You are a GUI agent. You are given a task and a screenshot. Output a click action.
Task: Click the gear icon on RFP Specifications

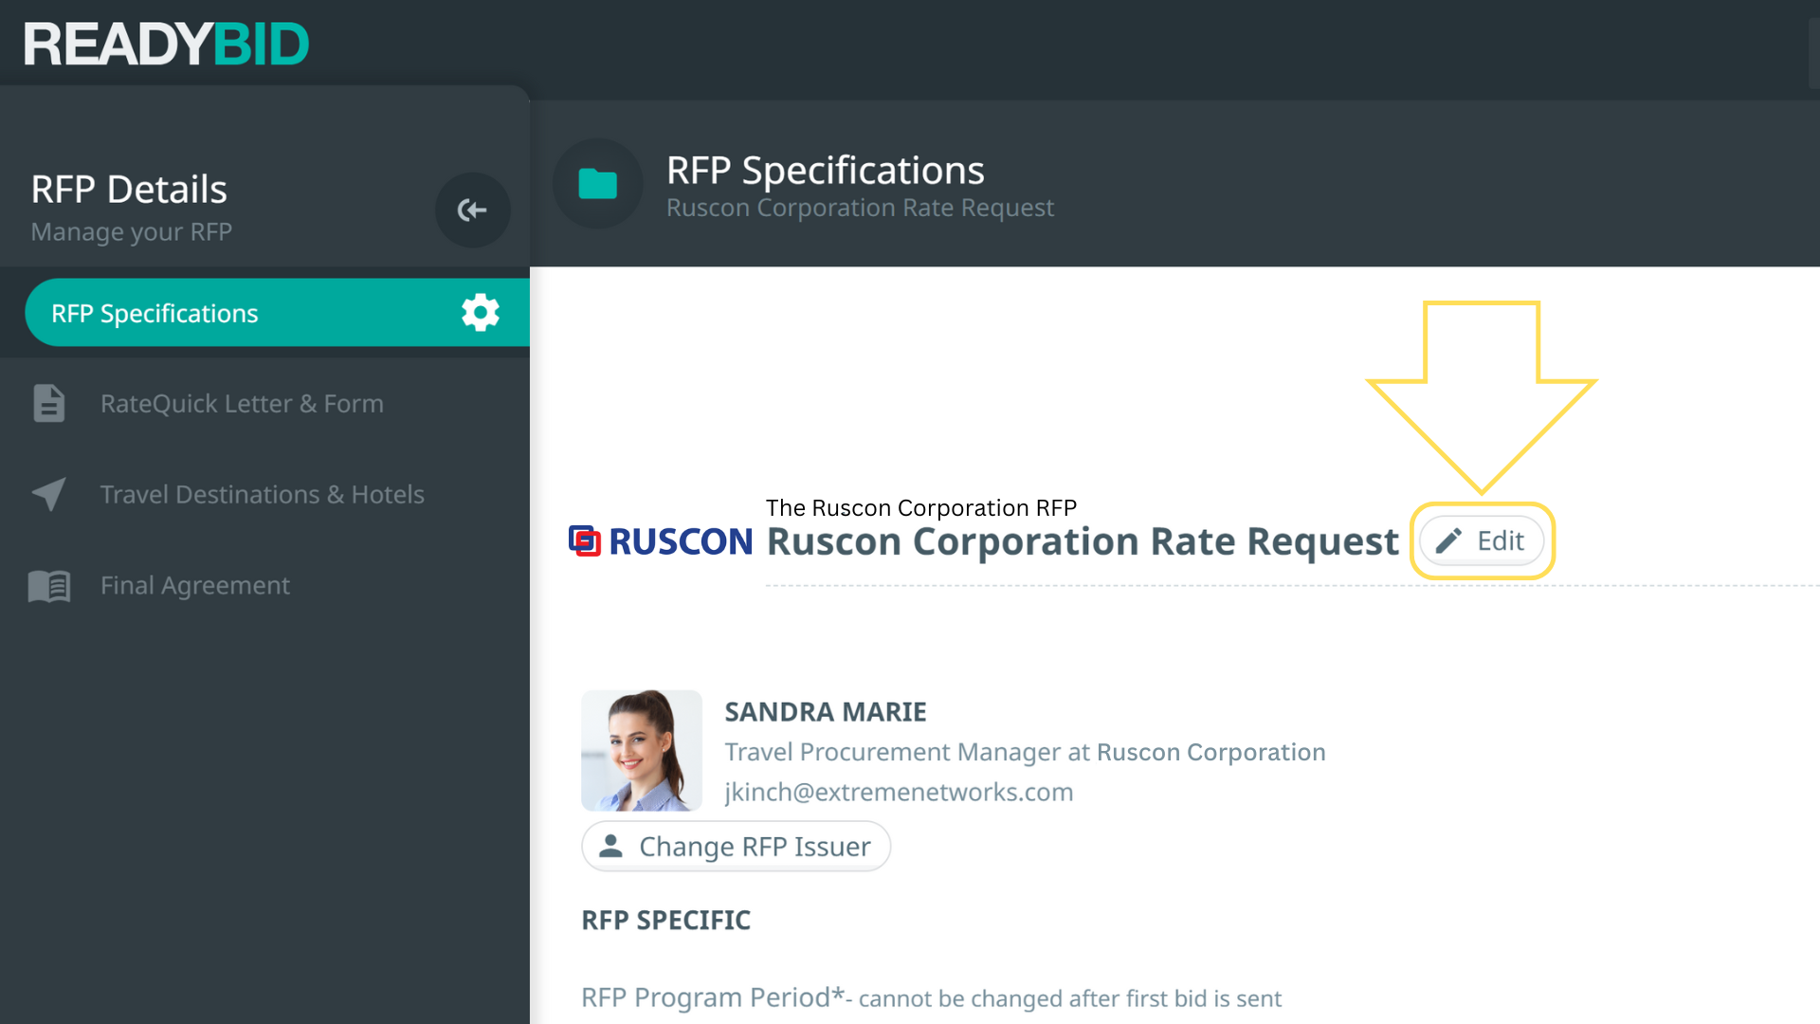[x=480, y=312]
